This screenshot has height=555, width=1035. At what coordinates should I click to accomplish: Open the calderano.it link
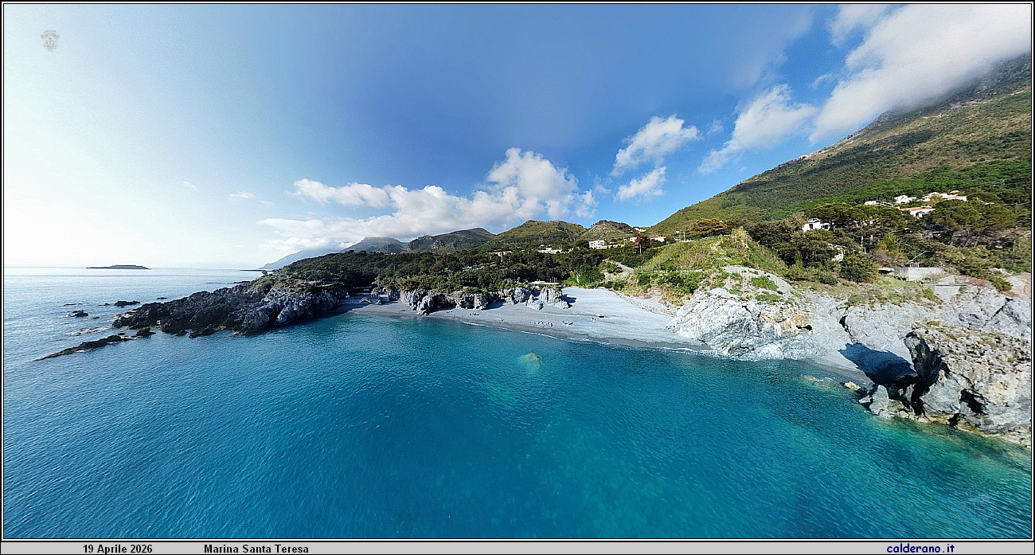click(920, 549)
